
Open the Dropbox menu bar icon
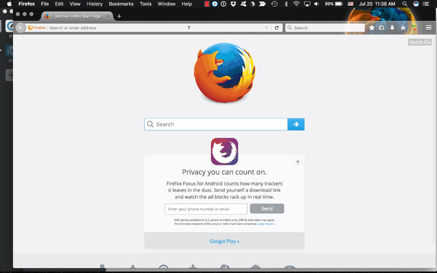click(x=233, y=4)
